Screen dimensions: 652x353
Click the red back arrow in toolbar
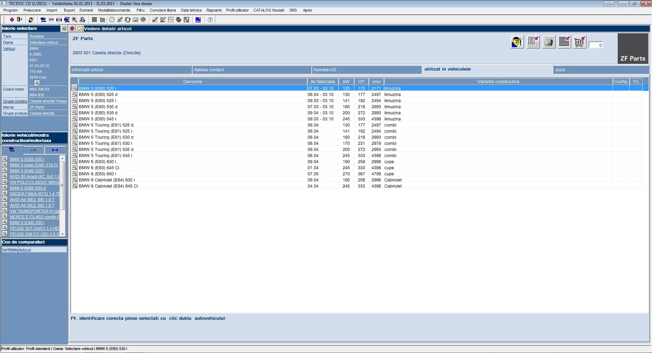[x=12, y=20]
